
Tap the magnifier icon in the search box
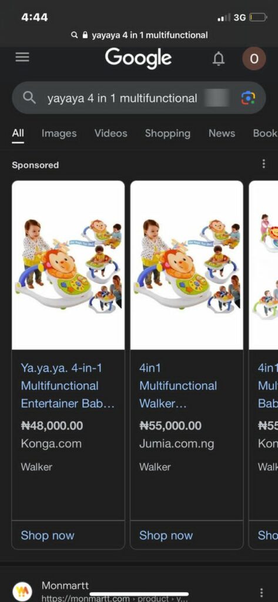pos(29,98)
